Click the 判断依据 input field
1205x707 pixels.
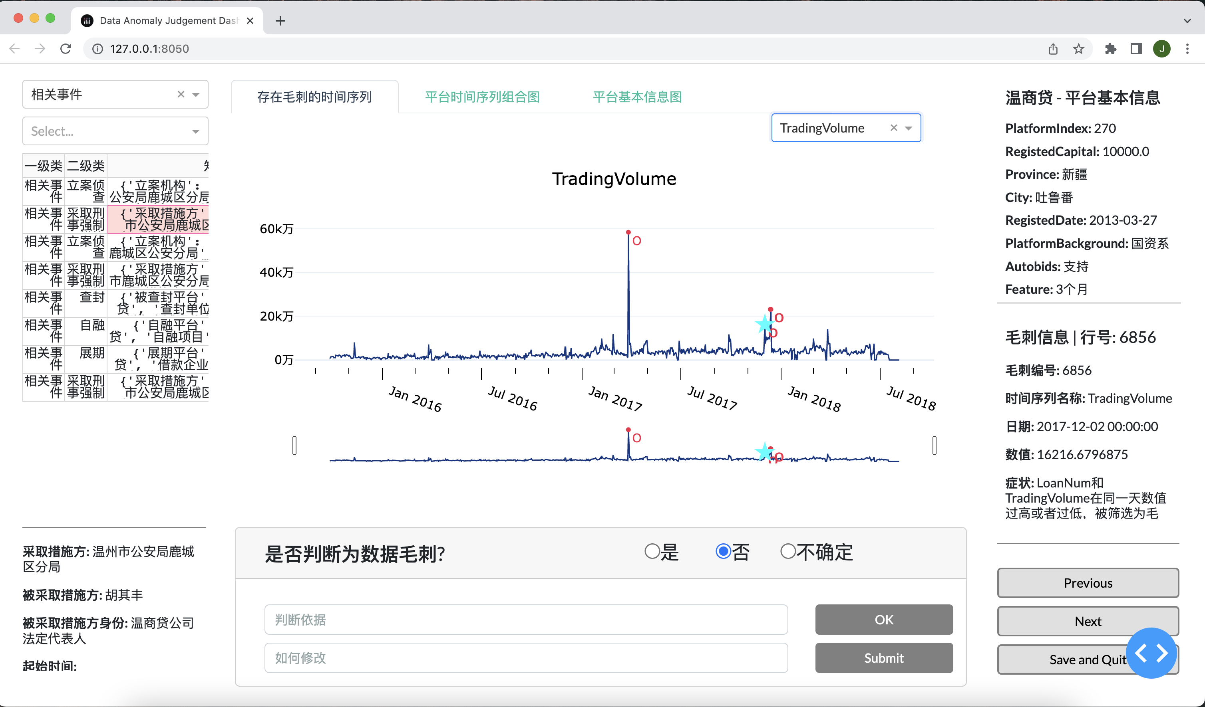click(x=526, y=620)
